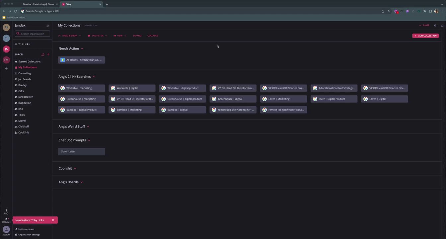Click Invite members link

pos(25,229)
